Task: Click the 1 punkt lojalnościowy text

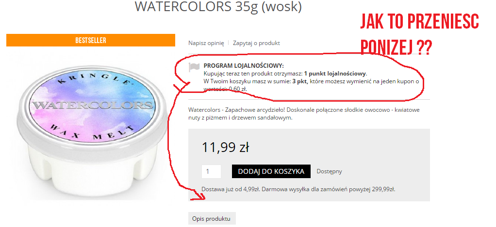Action: click(x=335, y=74)
